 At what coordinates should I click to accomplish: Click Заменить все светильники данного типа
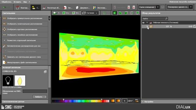click(25, 57)
